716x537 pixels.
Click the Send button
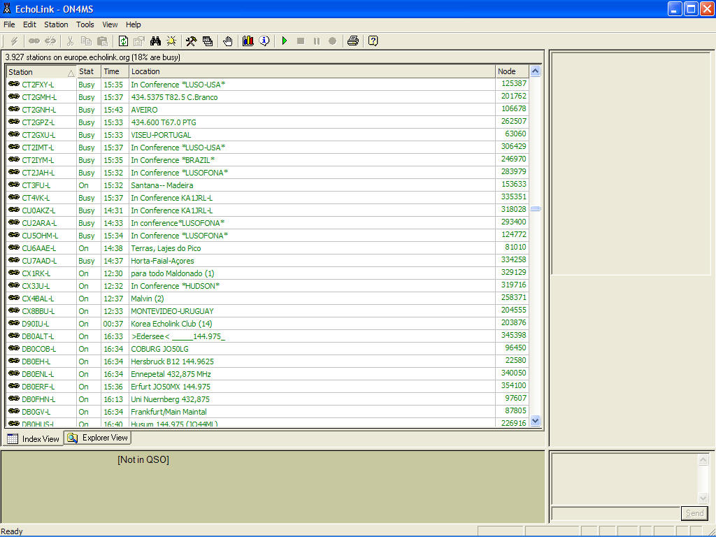pos(694,513)
